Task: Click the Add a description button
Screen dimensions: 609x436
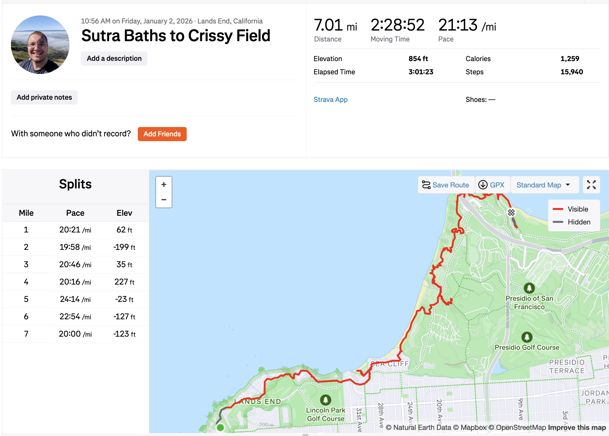Action: click(x=114, y=59)
